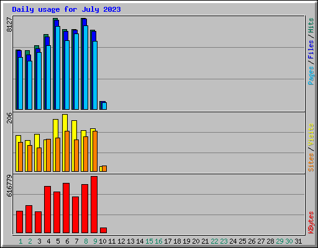318x248 pixels.
Task: Click the day 4 red KBytes bar
Action: tap(47, 210)
